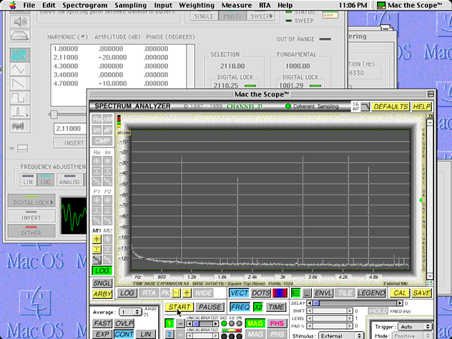The height and width of the screenshot is (339, 452).
Task: Select the triangle wave waveform icon
Action: point(20,69)
